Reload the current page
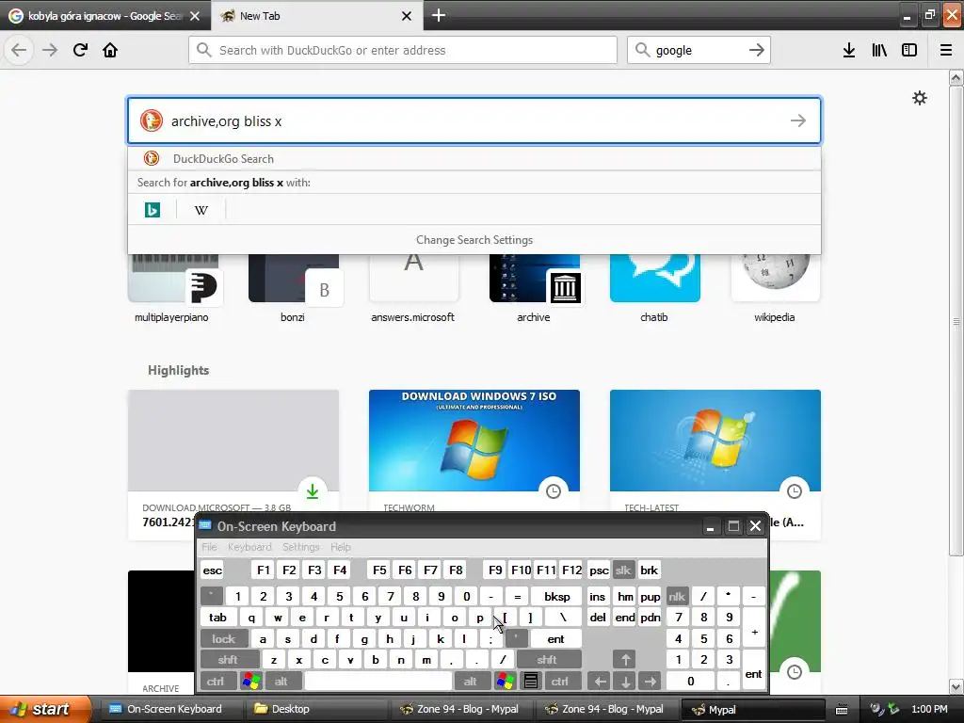The width and height of the screenshot is (964, 723). coord(80,50)
